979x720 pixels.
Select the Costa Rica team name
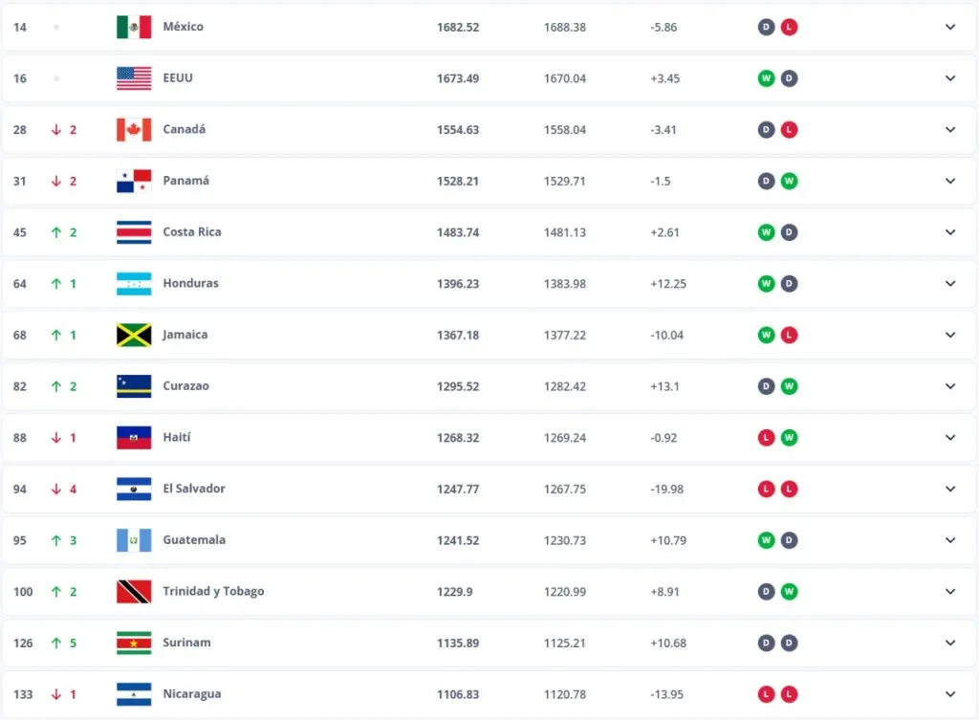click(193, 232)
